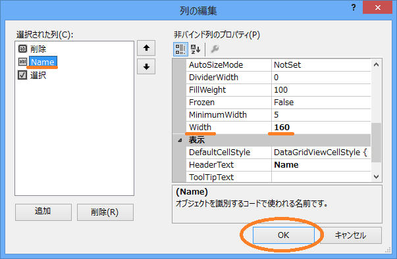Click the キャンセル button
Screen dimensions: 397x259
coord(351,235)
